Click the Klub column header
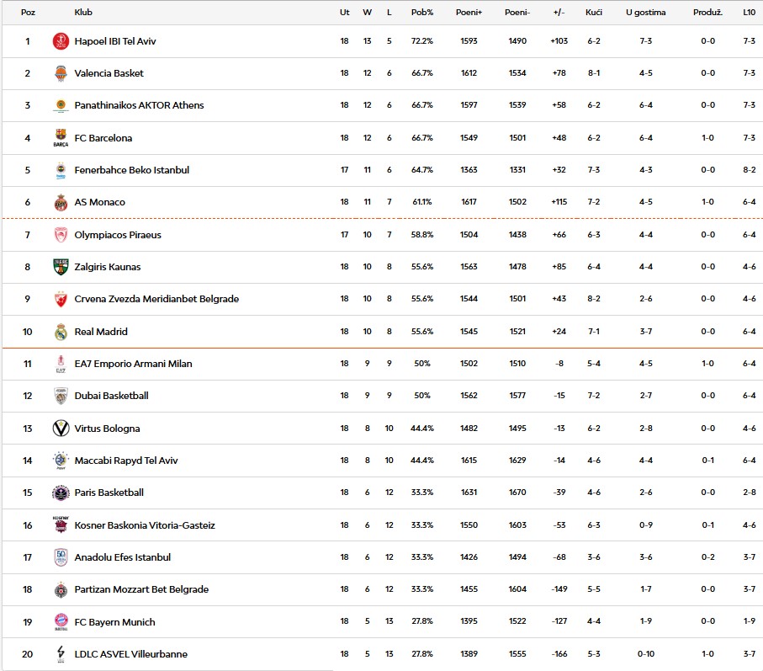 83,13
